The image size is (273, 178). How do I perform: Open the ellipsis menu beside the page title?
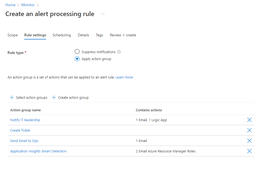tap(103, 14)
